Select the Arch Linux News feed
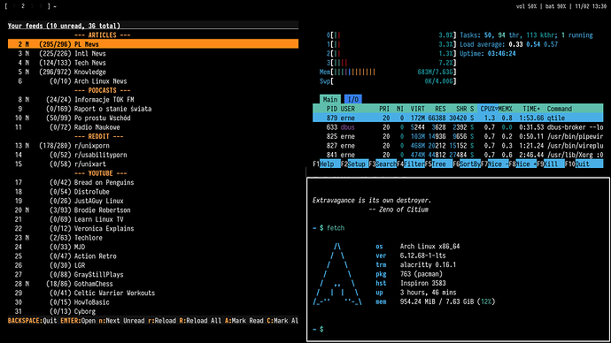The width and height of the screenshot is (611, 343). point(153,81)
